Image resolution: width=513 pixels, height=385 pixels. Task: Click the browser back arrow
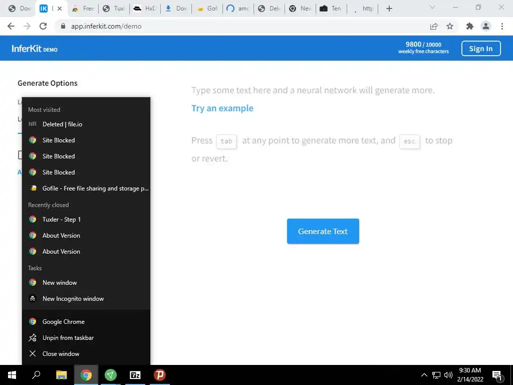[11, 26]
